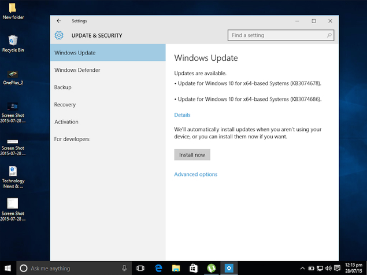Screen dimensions: 367x275
Task: Focus the Find a setting search box
Action: point(281,35)
